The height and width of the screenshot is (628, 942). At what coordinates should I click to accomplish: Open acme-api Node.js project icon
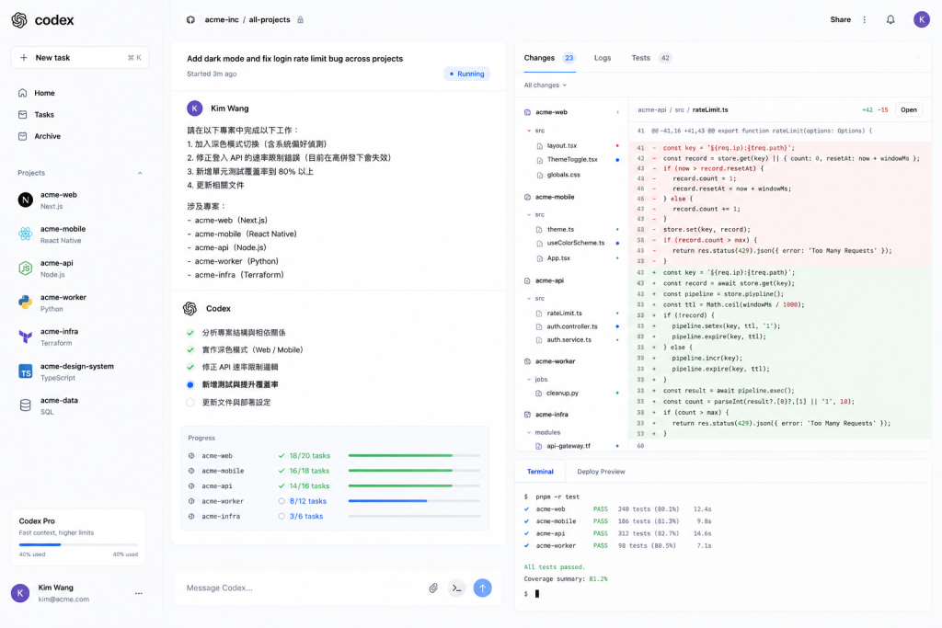(25, 268)
